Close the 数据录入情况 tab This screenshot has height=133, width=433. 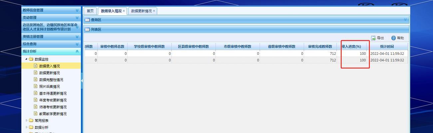124,11
